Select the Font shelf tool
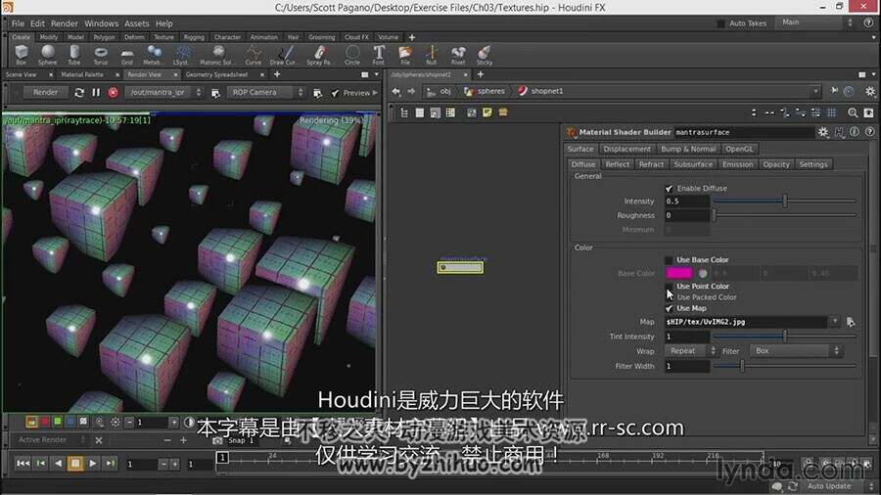This screenshot has width=881, height=495. (x=379, y=55)
